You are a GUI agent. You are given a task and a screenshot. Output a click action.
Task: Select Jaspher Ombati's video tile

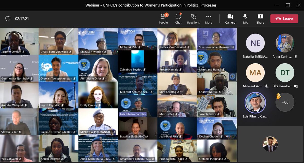tap(19, 41)
